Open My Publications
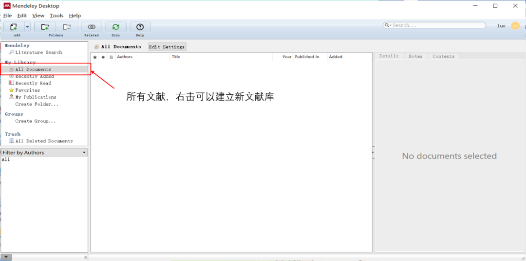This screenshot has height=261, width=526. click(x=36, y=97)
